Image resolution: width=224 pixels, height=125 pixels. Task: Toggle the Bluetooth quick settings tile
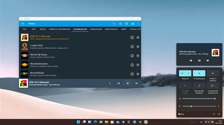coord(199,73)
